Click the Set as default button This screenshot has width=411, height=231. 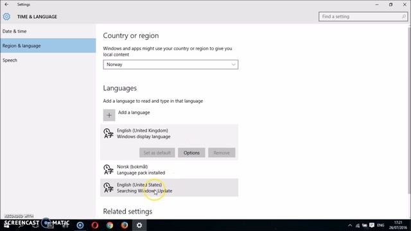157,153
